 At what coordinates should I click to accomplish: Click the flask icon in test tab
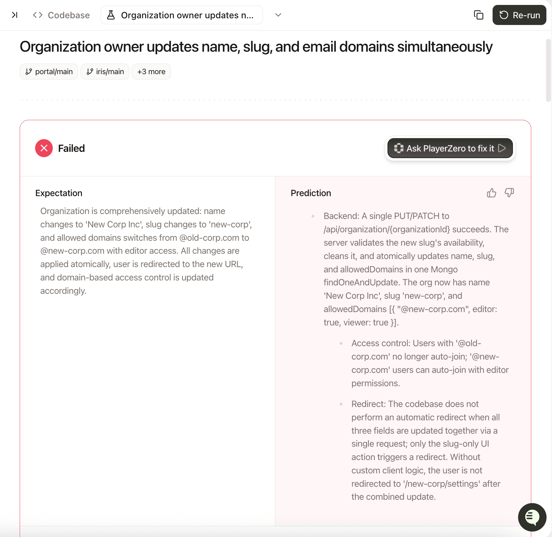pyautogui.click(x=111, y=15)
